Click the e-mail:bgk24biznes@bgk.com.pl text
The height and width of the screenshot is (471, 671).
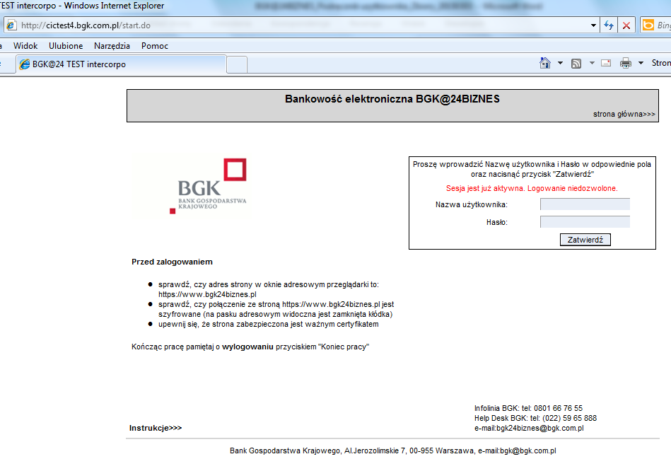(x=529, y=428)
